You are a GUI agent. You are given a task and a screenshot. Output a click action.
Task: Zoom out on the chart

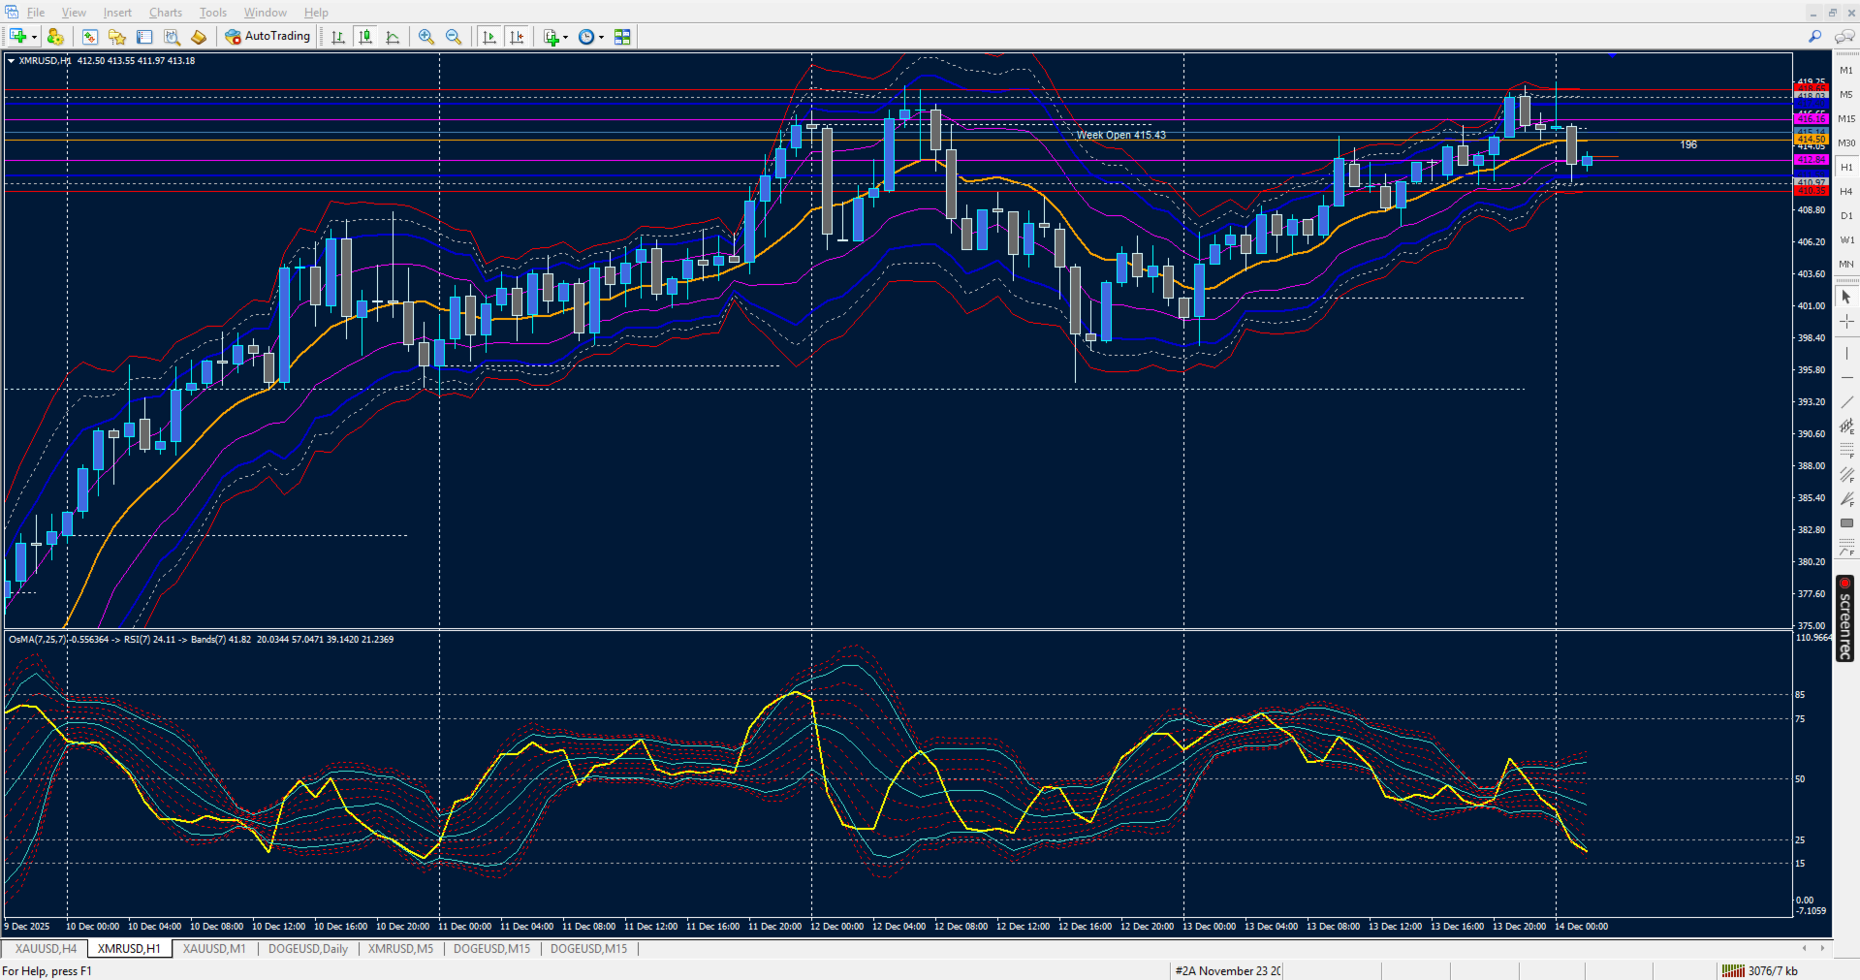tap(454, 37)
